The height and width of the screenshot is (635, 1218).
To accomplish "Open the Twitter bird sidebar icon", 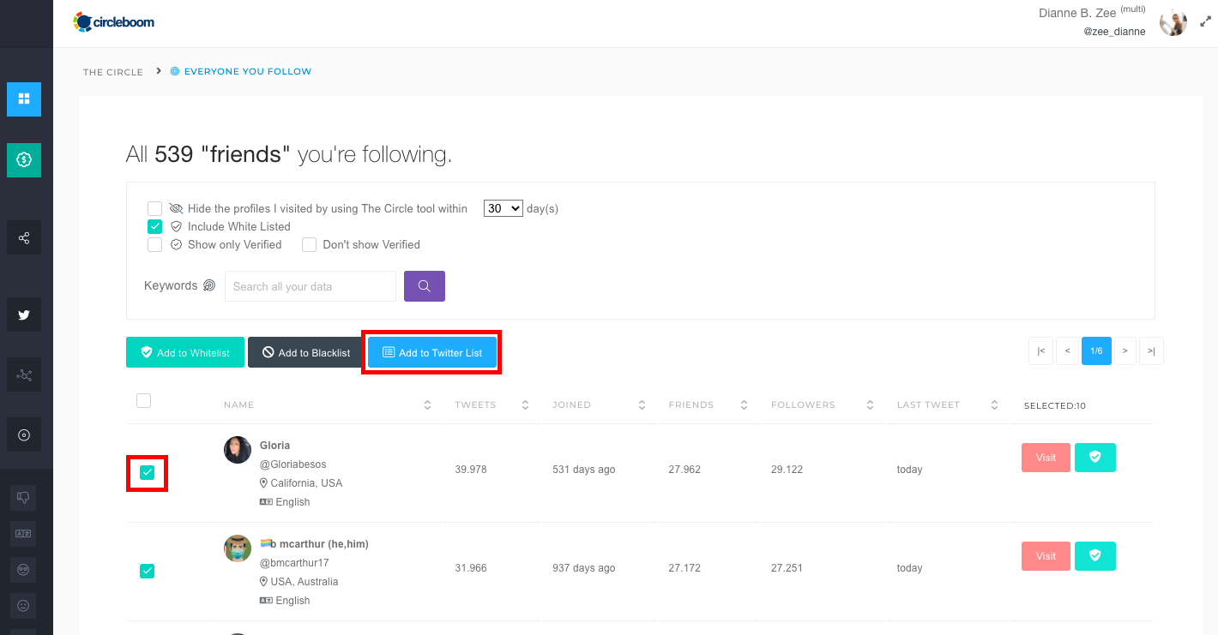I will coord(24,315).
